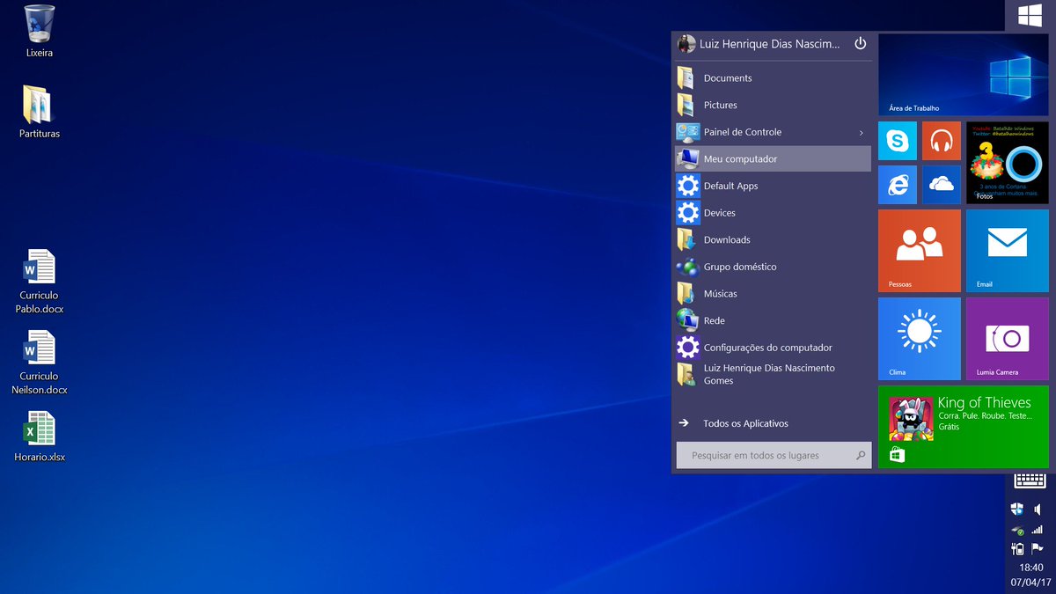The image size is (1056, 594).
Task: Click the power button in Start menu
Action: point(860,43)
